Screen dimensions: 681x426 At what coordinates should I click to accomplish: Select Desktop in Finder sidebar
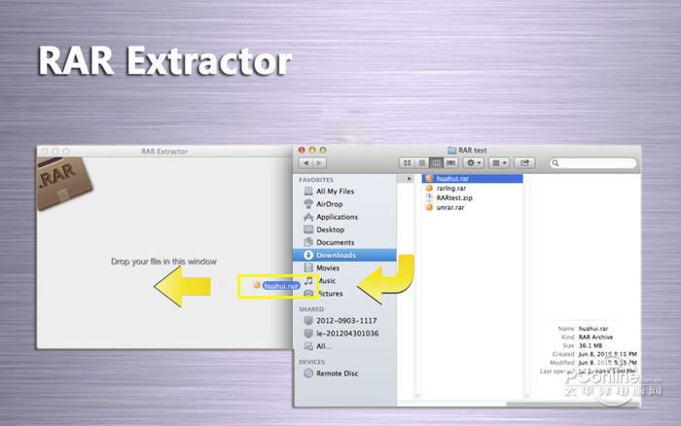(330, 230)
